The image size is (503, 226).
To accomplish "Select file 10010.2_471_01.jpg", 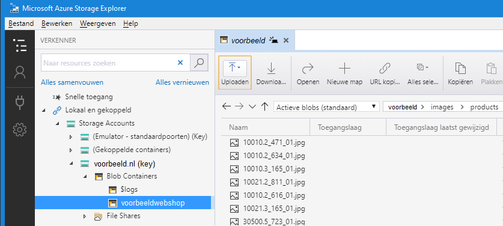I will pos(274,143).
